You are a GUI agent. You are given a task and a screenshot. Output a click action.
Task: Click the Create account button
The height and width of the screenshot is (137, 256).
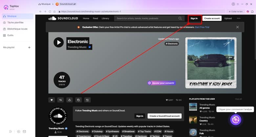click(x=212, y=18)
